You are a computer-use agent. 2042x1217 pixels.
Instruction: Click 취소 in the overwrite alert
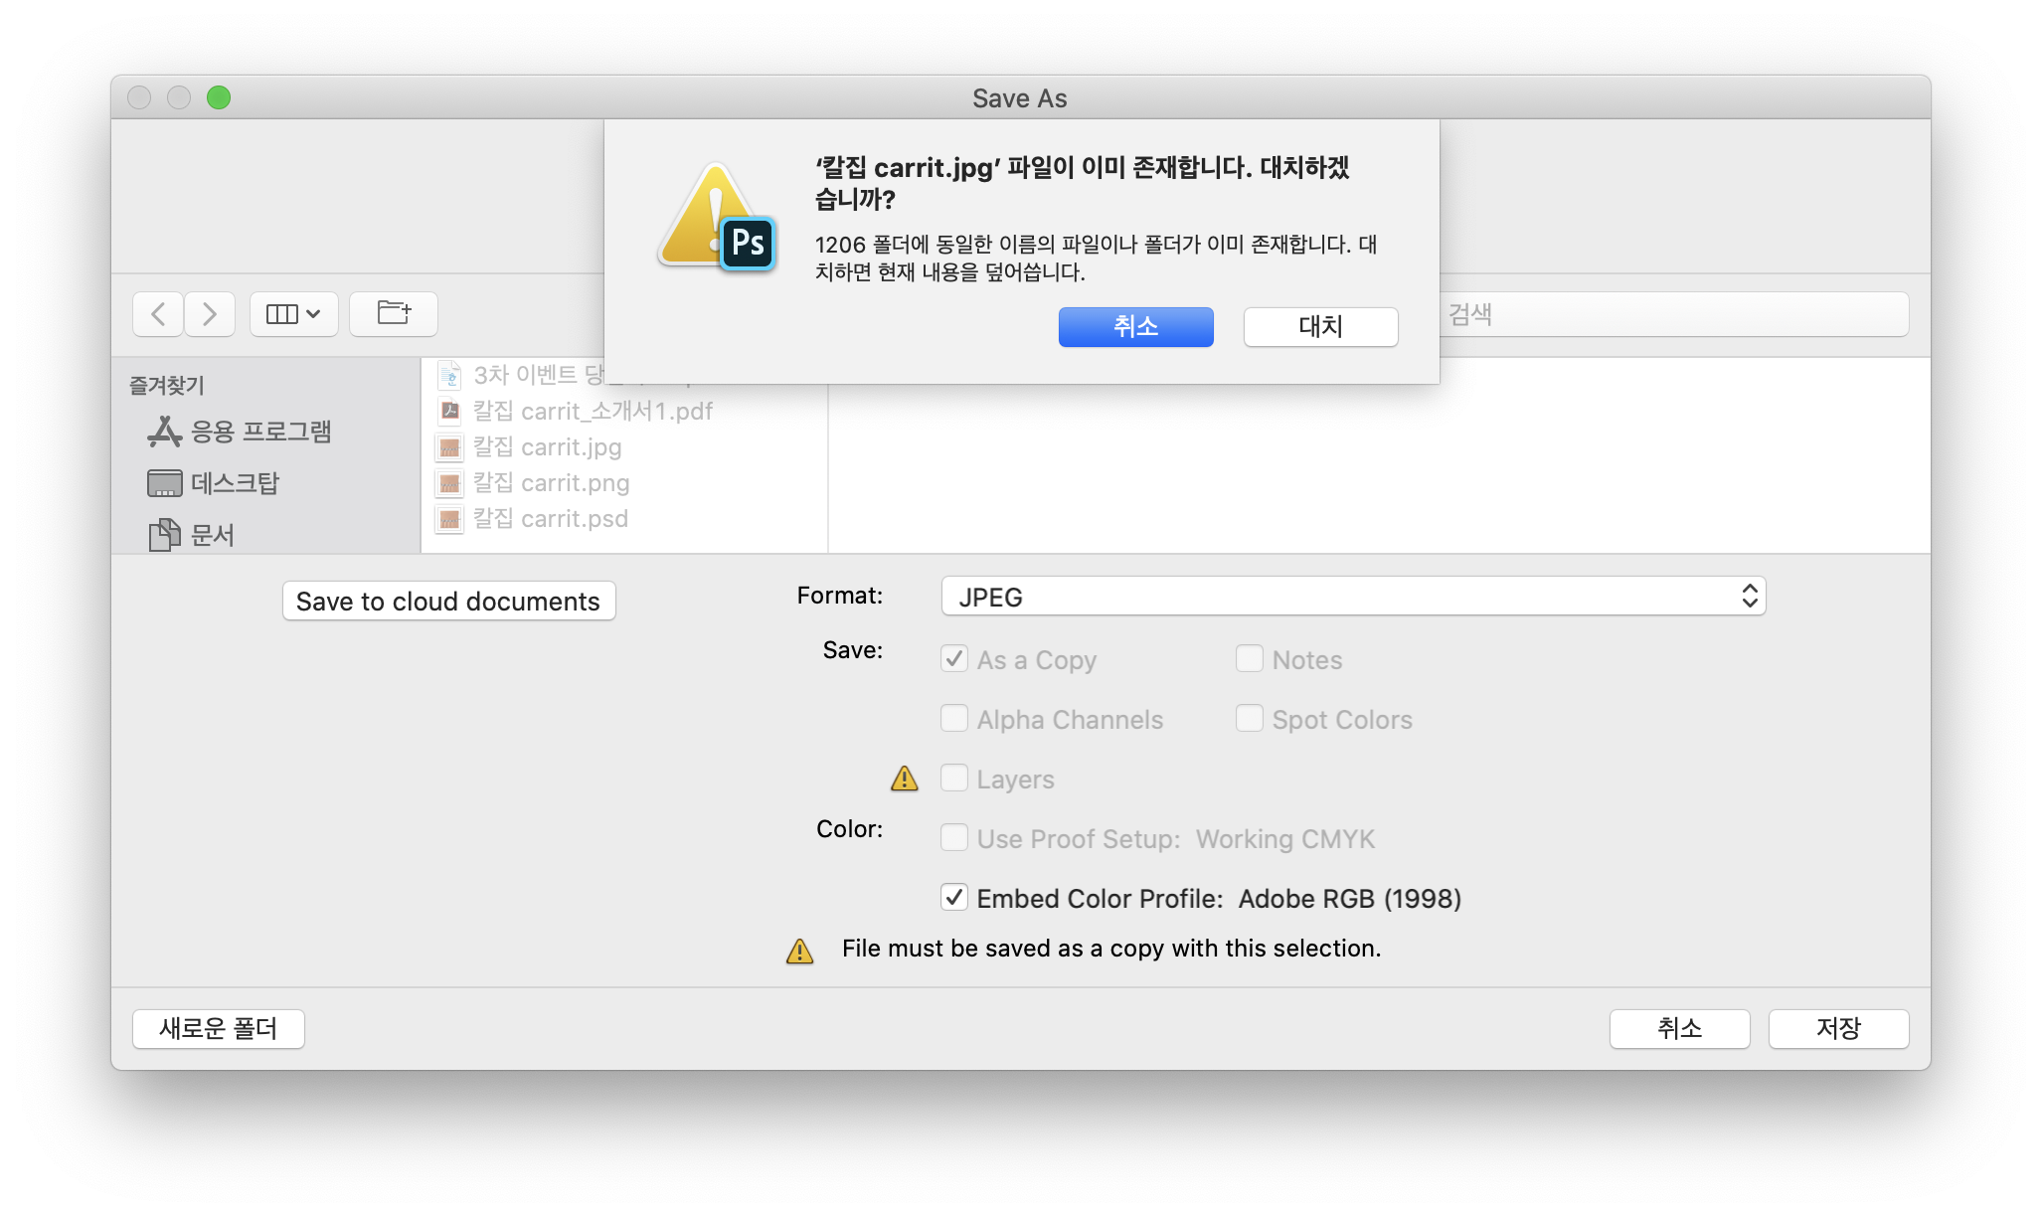[x=1135, y=327]
